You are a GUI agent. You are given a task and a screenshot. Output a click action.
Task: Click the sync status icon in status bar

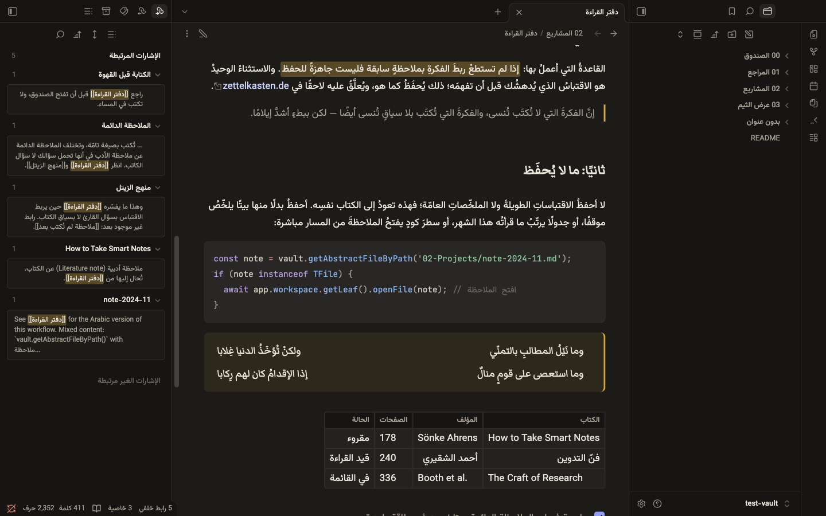pos(11,508)
